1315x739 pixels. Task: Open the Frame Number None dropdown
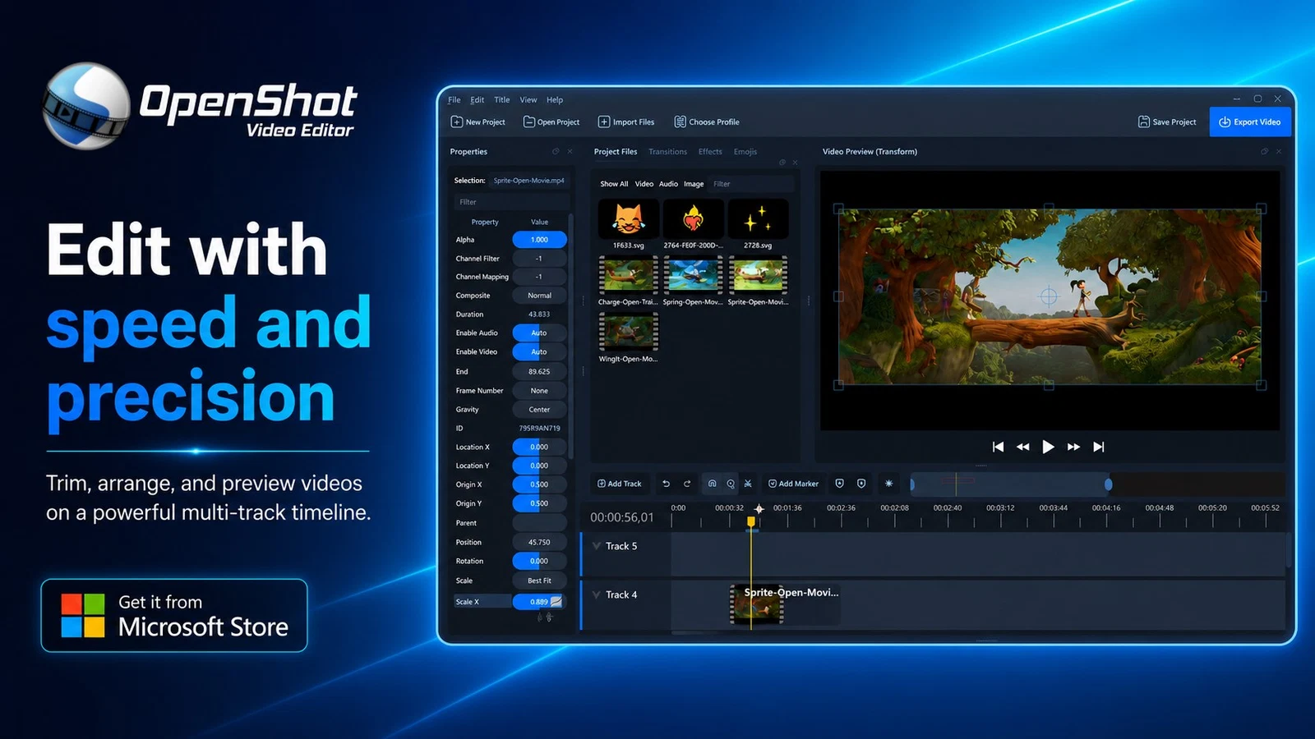539,391
